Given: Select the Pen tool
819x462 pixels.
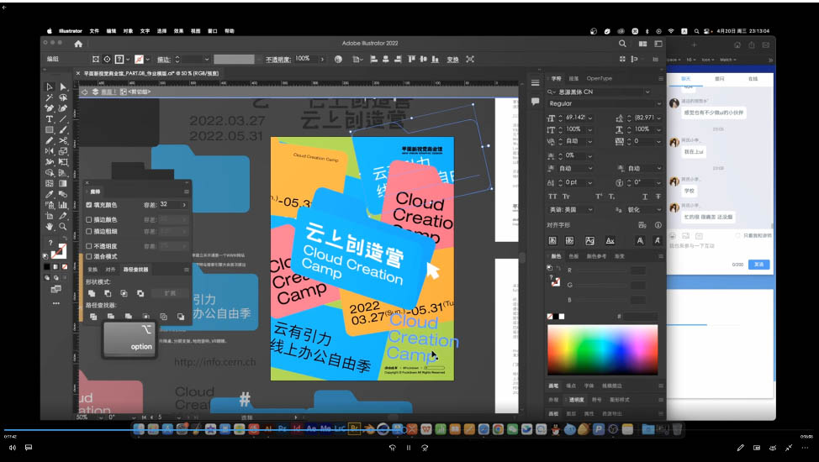Looking at the screenshot, I should (x=49, y=108).
